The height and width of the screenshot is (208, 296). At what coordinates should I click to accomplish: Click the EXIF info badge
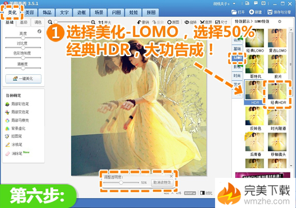[190, 193]
